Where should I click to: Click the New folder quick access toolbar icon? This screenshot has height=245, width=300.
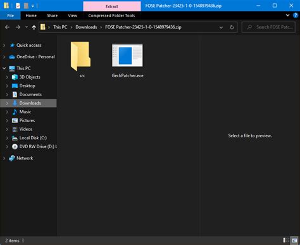pos(26,6)
